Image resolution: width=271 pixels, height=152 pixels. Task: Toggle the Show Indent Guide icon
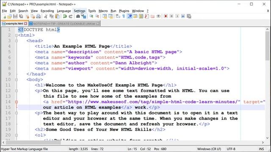click(x=130, y=16)
